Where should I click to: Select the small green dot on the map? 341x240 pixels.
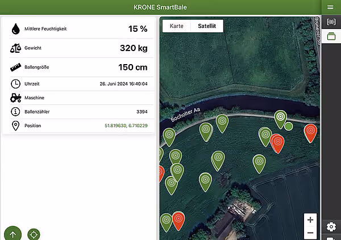tap(289, 126)
